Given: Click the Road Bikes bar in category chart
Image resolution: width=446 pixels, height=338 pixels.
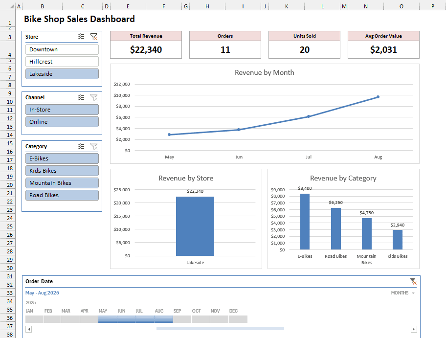Looking at the screenshot, I should [x=336, y=229].
